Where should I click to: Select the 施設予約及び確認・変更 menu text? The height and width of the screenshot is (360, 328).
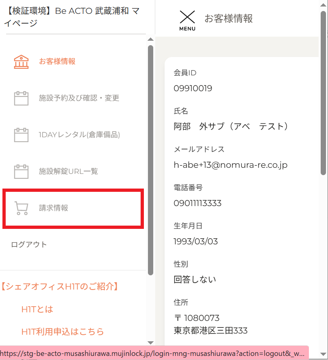79,99
